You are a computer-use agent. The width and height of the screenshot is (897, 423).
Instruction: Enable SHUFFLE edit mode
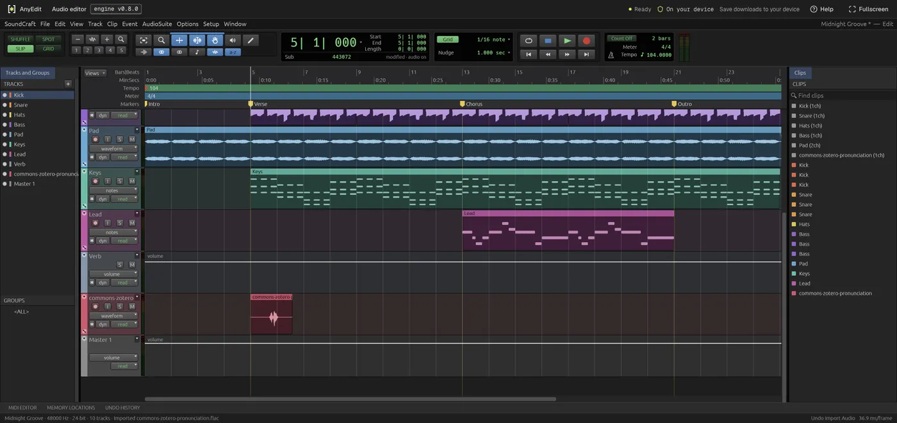click(21, 40)
